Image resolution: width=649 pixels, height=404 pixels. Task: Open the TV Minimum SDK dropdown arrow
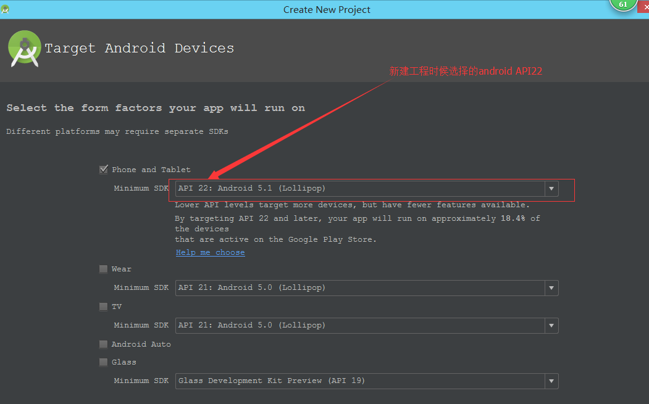551,326
